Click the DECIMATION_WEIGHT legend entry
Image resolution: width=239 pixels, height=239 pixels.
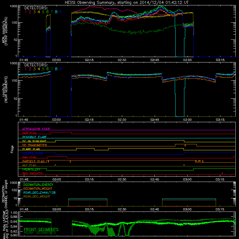(x=38, y=189)
